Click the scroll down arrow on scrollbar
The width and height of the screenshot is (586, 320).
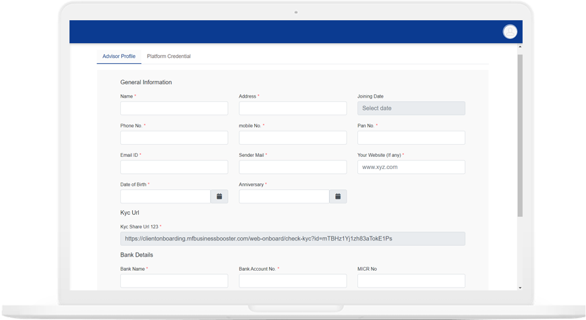pos(519,288)
